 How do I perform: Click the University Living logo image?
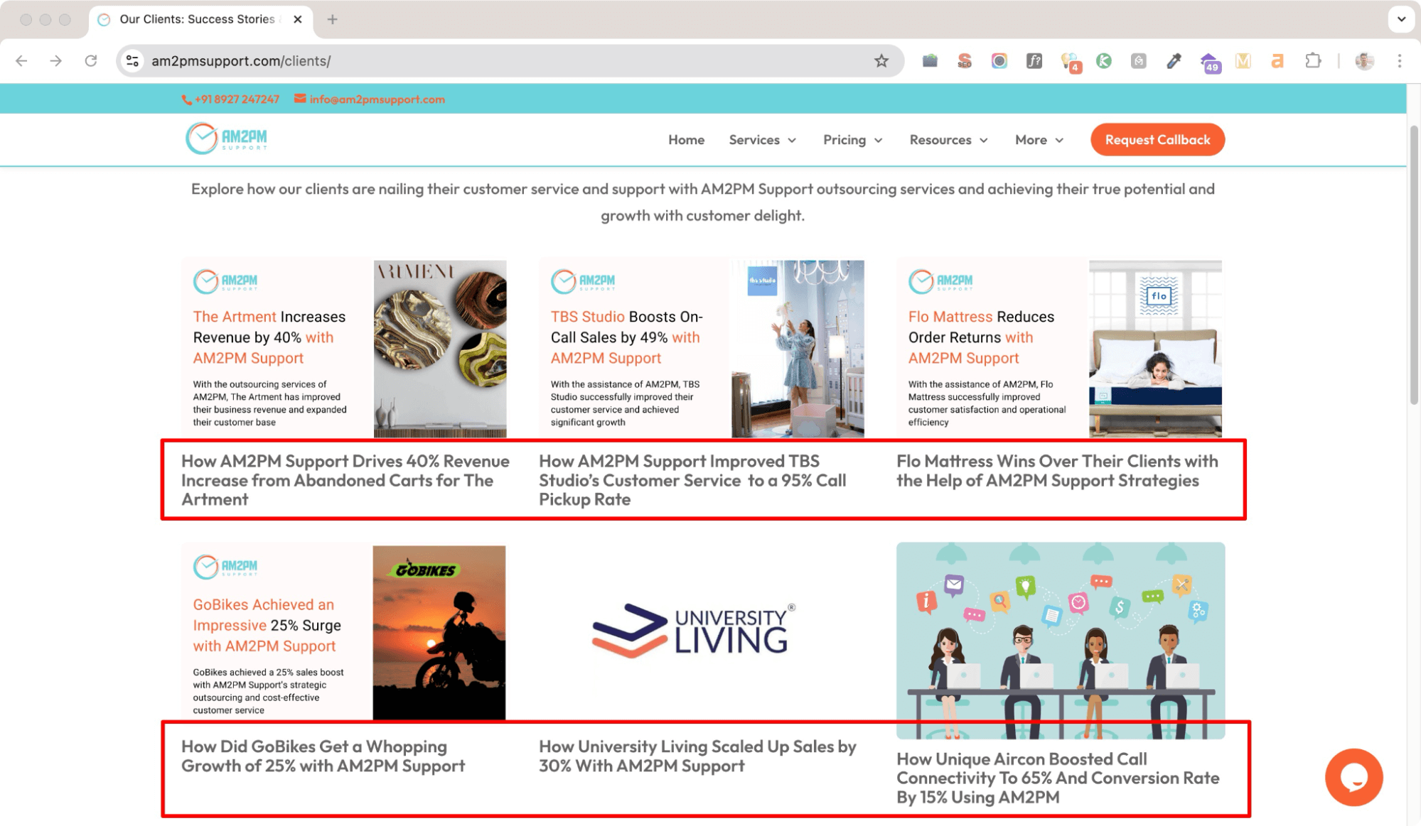click(x=694, y=631)
